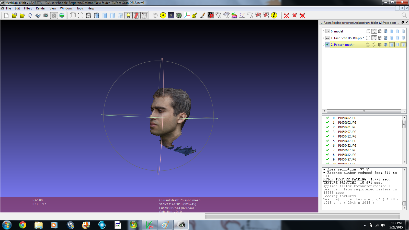The width and height of the screenshot is (409, 230).
Task: Select vertices with the dotted rectangle tool
Action: tap(250, 16)
